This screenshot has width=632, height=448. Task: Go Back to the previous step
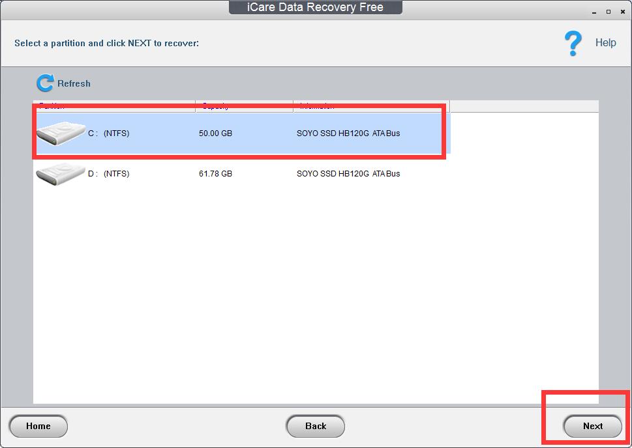tap(316, 426)
